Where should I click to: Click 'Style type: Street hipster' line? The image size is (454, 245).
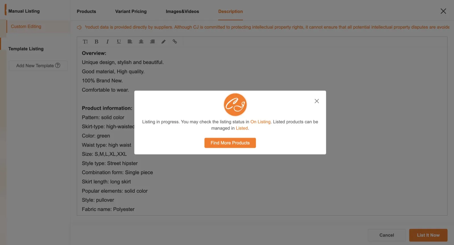pyautogui.click(x=110, y=163)
